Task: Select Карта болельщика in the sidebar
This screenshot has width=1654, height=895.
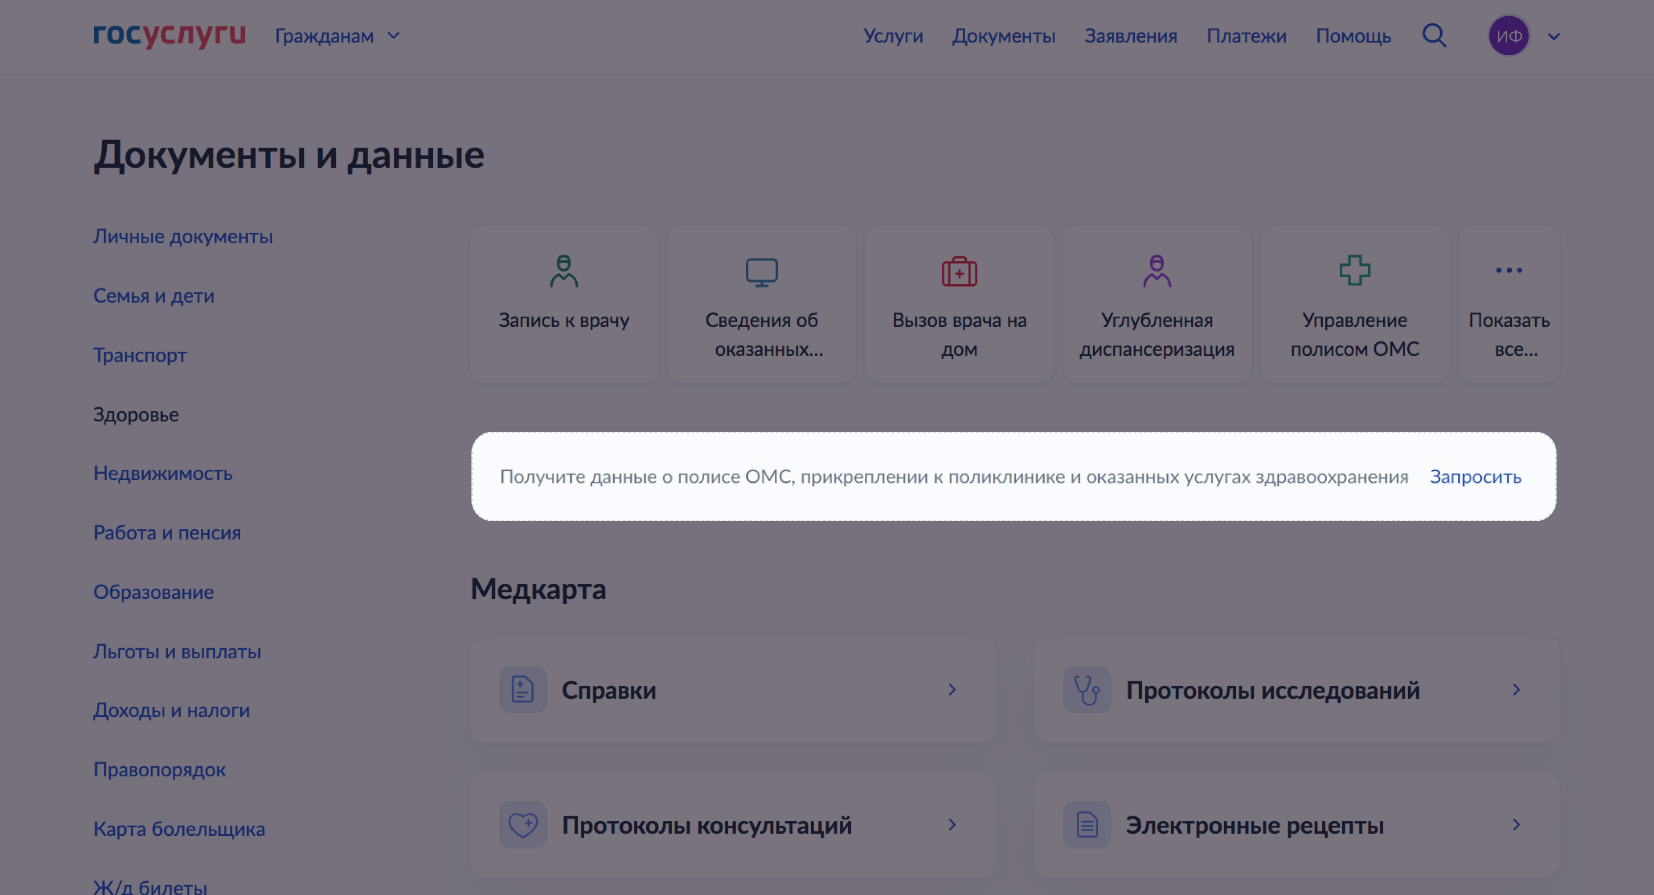Action: click(179, 829)
